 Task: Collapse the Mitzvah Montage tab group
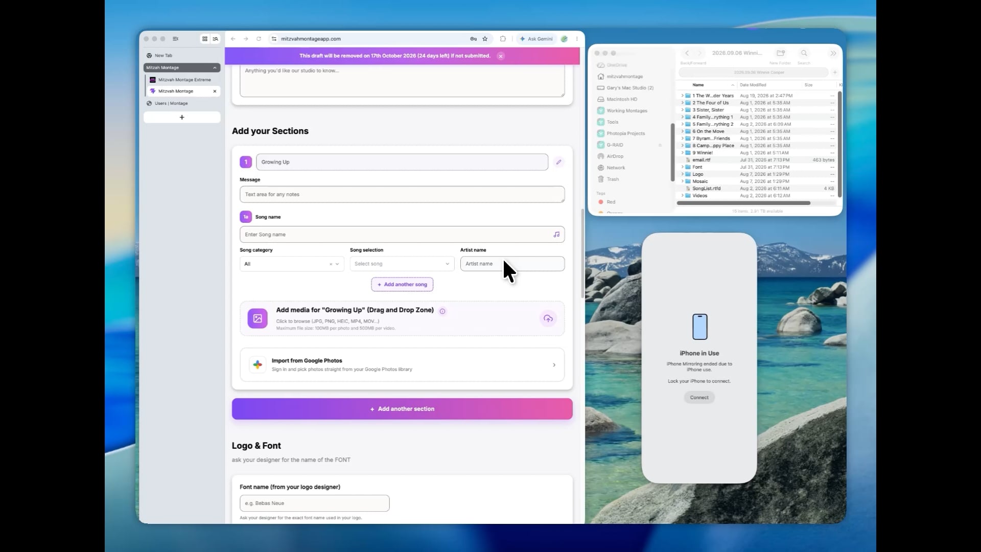pos(215,67)
